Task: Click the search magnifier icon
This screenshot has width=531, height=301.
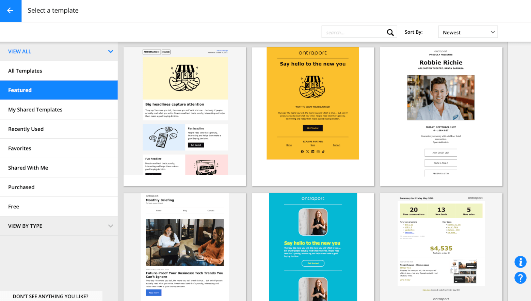Action: (x=390, y=32)
